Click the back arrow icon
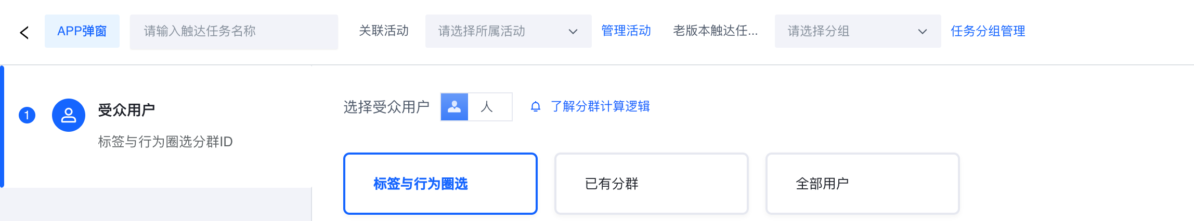 click(x=24, y=33)
